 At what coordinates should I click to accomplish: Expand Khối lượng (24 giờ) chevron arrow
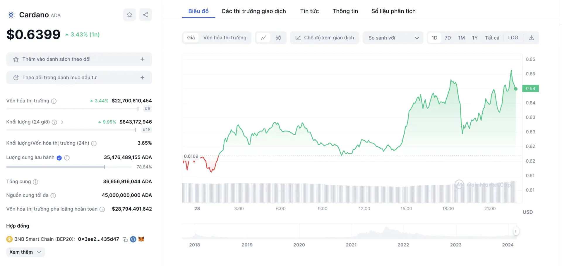(62, 122)
